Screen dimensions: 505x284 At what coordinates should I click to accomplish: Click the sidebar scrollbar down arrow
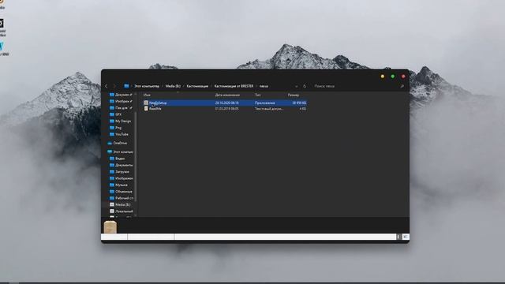tap(136, 215)
